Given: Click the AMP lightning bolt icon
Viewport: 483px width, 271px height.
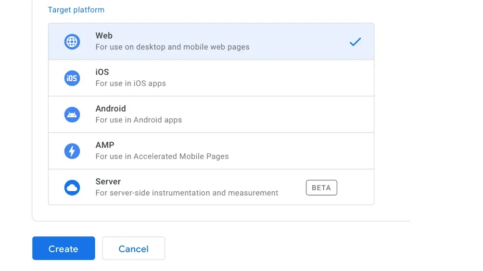Looking at the screenshot, I should 72,151.
